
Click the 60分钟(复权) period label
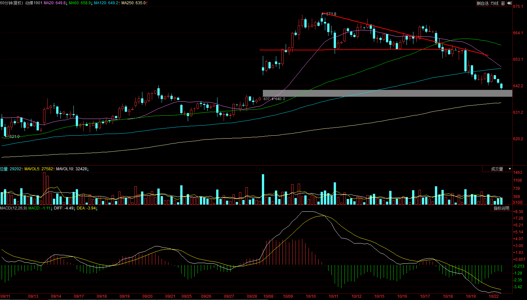tap(12, 3)
